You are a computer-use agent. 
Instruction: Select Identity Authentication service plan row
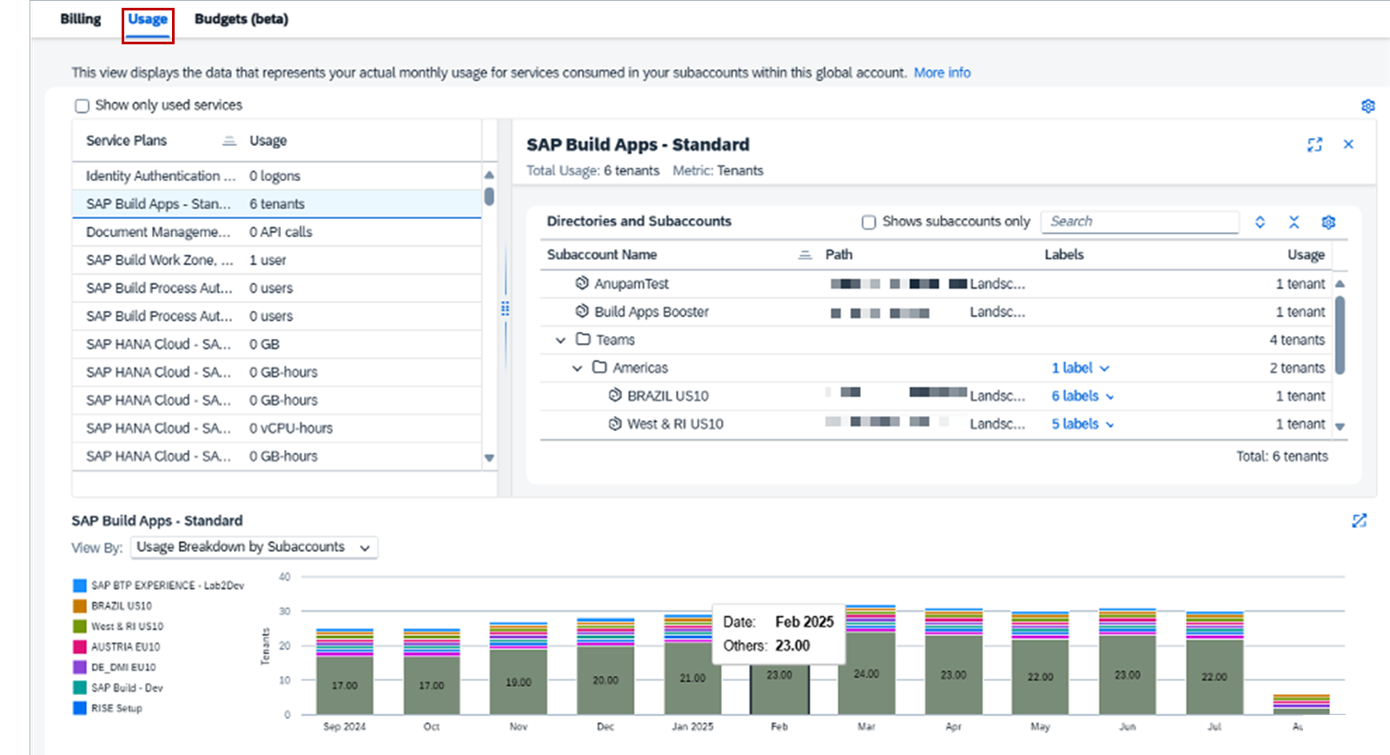coord(277,176)
